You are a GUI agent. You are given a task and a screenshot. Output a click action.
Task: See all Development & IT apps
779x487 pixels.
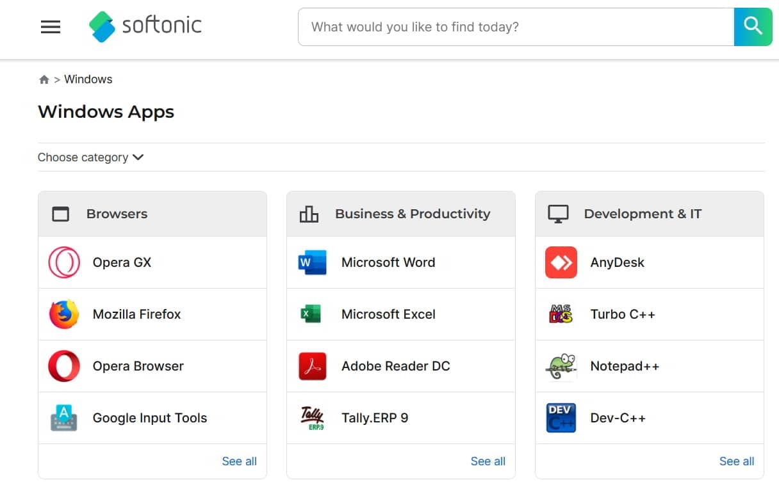pyautogui.click(x=736, y=461)
